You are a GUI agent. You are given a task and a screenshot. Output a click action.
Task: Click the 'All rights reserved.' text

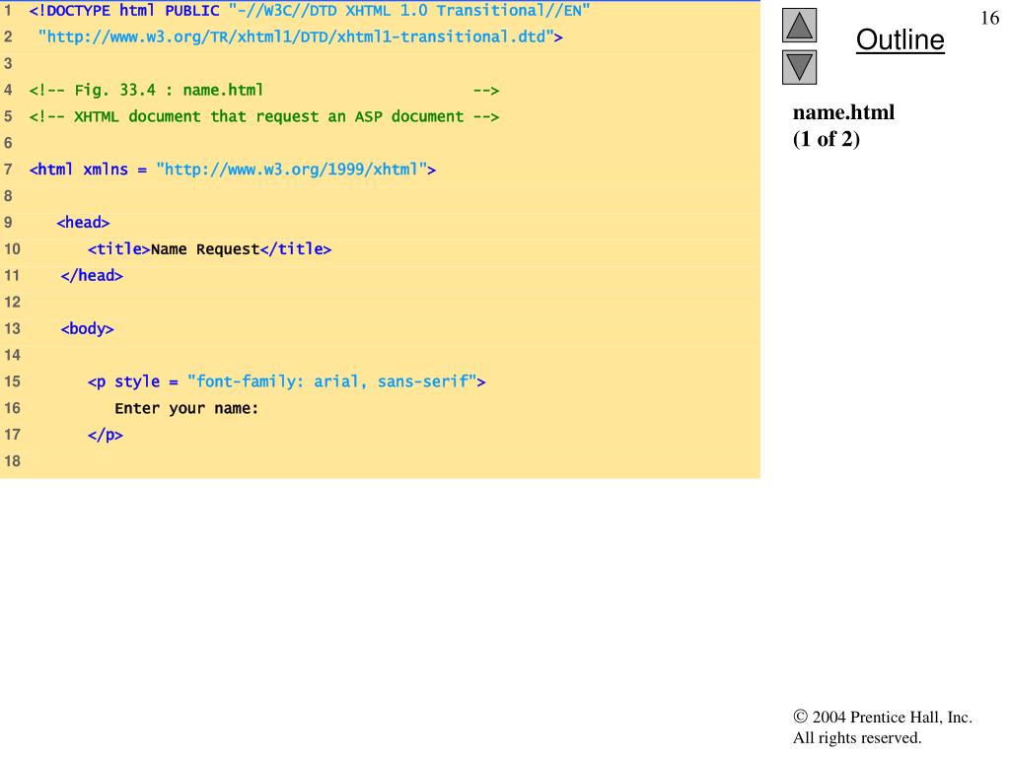tap(857, 737)
